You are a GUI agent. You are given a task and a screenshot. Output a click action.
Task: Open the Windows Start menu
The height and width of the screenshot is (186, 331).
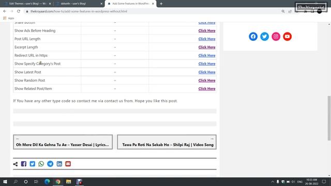point(5,181)
